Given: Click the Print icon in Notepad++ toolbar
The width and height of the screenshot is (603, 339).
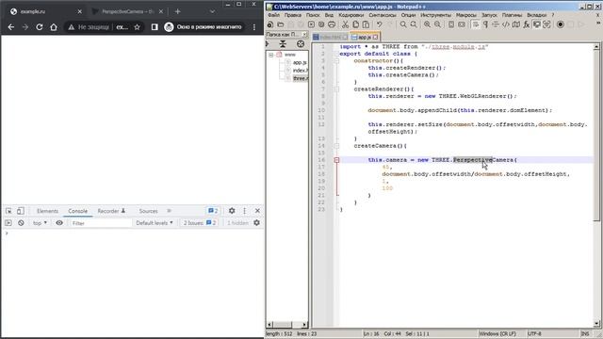Looking at the screenshot, I should pyautogui.click(x=332, y=24).
